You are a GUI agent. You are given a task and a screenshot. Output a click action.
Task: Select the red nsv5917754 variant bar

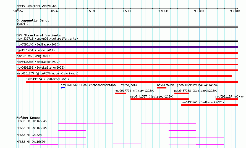[x=121, y=93]
